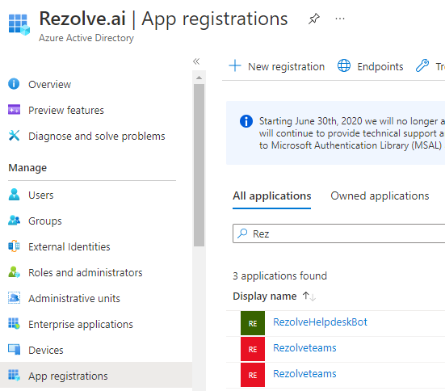The height and width of the screenshot is (391, 445).
Task: Open Diagnose and solve problems
Action: 97,136
